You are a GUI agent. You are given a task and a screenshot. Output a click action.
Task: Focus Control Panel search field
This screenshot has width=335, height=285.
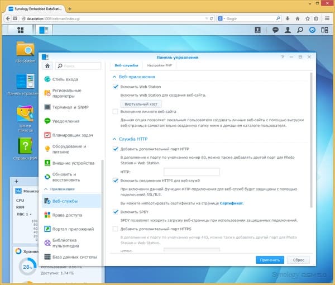[78, 66]
